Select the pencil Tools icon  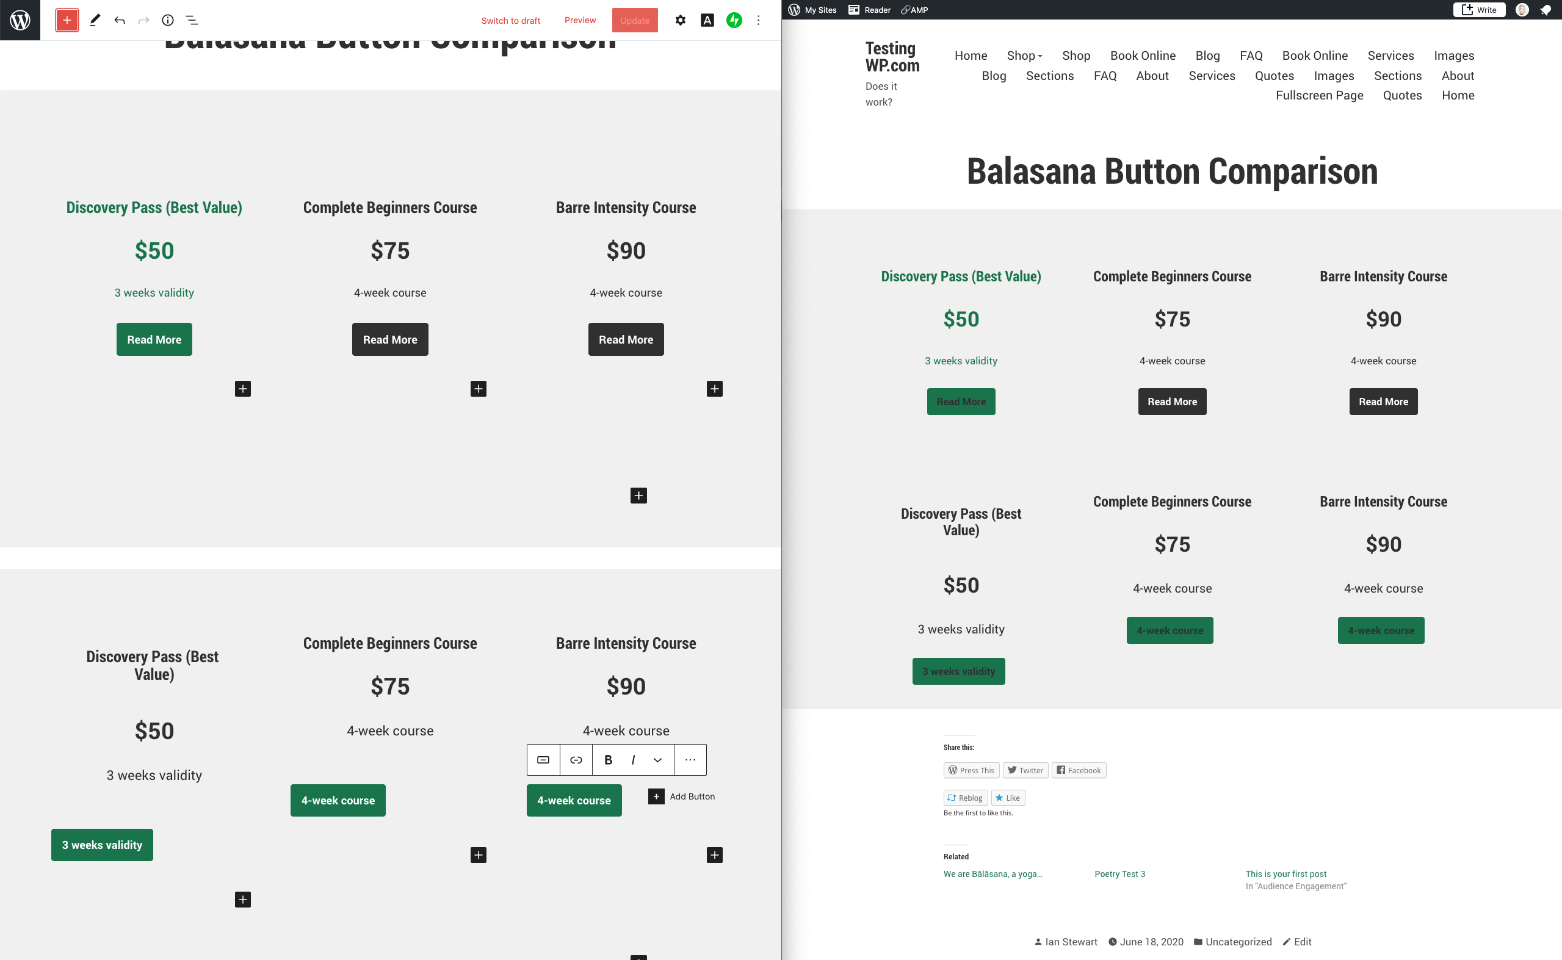[x=95, y=20]
